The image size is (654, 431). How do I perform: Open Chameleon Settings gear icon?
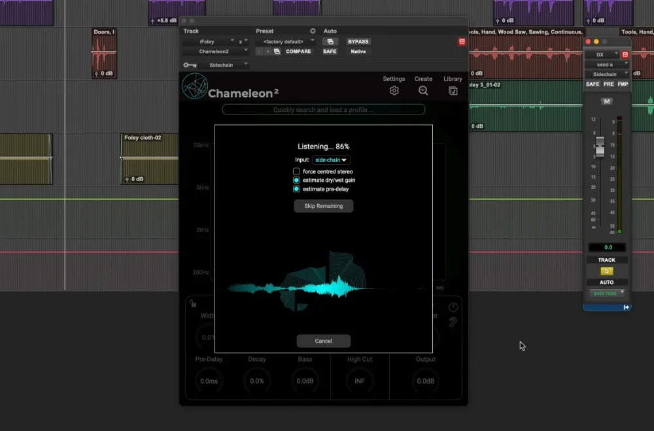394,90
